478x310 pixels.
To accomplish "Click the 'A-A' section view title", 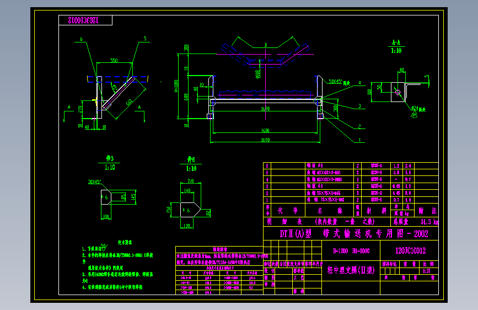I will (396, 43).
